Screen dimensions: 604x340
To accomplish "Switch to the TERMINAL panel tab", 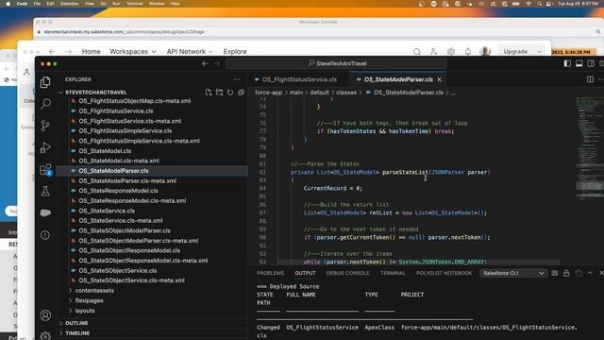I will (393, 273).
